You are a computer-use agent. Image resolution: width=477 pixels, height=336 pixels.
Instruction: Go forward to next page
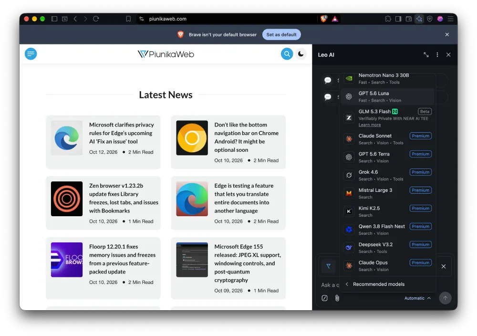click(x=85, y=19)
